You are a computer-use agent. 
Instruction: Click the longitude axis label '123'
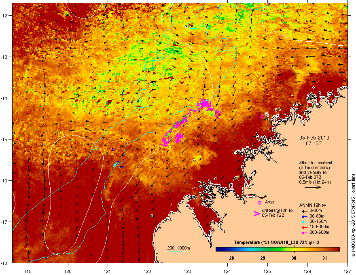pyautogui.click(x=188, y=271)
